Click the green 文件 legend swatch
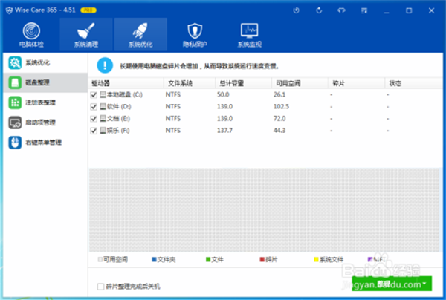The image size is (446, 300). click(x=208, y=259)
